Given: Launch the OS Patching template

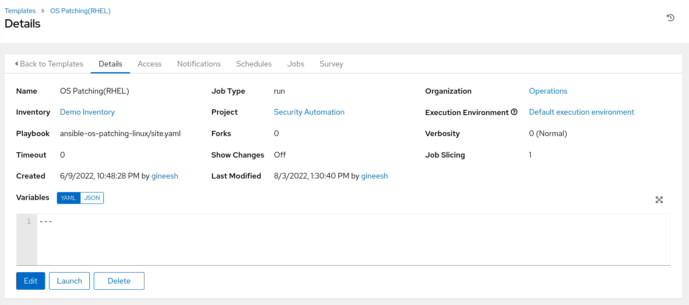Looking at the screenshot, I should coord(69,281).
